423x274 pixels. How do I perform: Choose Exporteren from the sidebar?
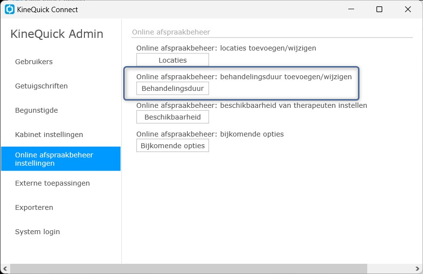click(x=34, y=207)
